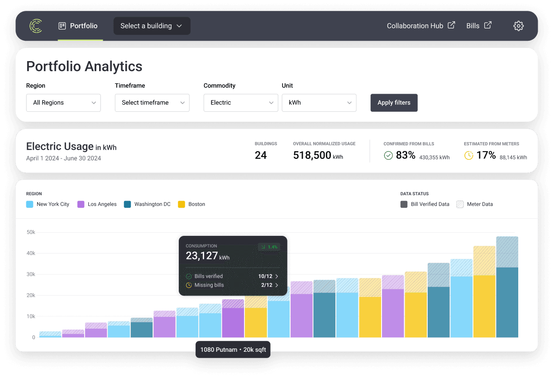
Task: Toggle Bill Verified Data legend item
Action: pos(425,204)
